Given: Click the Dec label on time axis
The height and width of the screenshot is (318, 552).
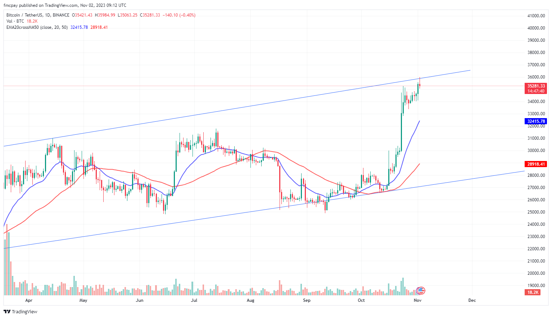Looking at the screenshot, I should click(x=472, y=300).
